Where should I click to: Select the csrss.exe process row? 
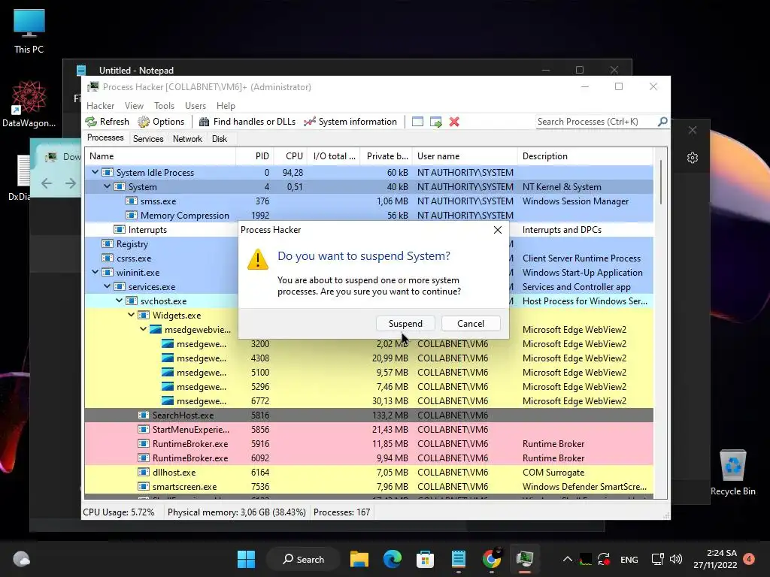(369, 258)
